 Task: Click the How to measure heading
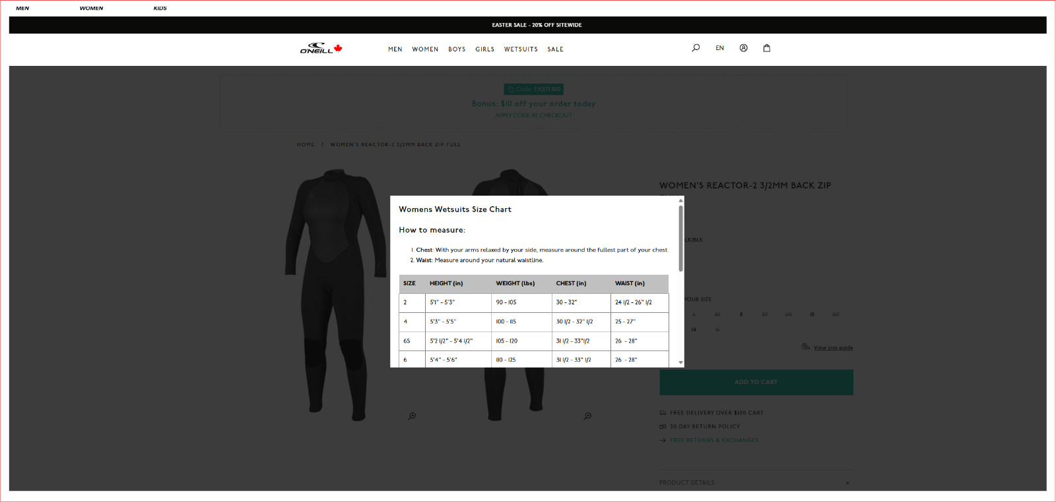click(x=432, y=230)
